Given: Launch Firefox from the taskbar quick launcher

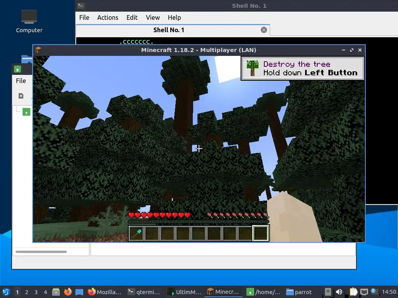Looking at the screenshot, I should [68, 292].
